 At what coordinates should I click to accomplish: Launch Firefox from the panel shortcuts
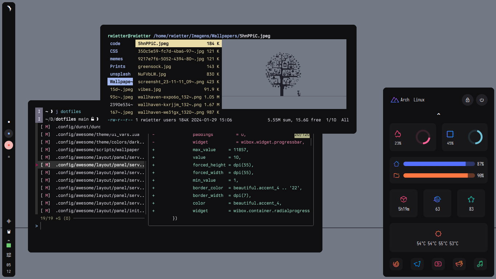[396, 264]
